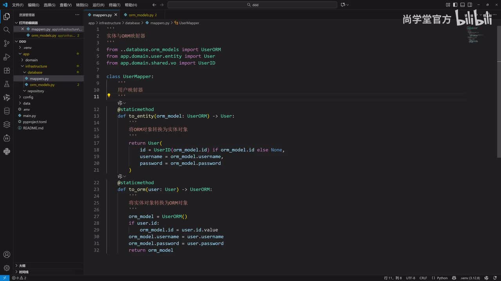Open the Search view in activity bar

click(x=7, y=30)
